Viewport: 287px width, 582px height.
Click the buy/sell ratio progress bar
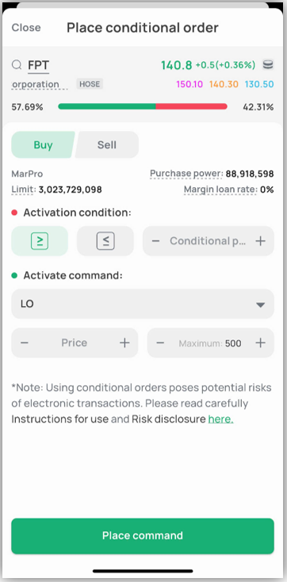coord(143,106)
